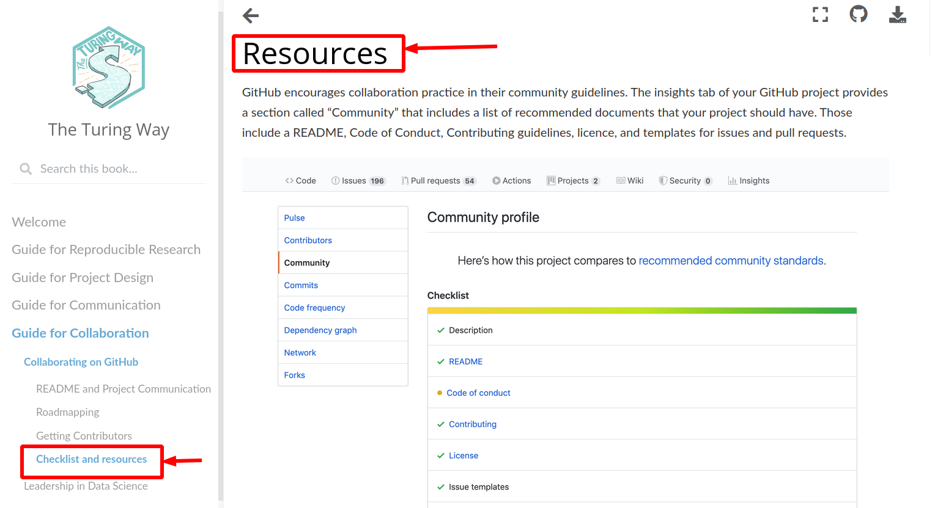The image size is (935, 508).
Task: Click the Code tab in screenshot
Action: pyautogui.click(x=300, y=181)
